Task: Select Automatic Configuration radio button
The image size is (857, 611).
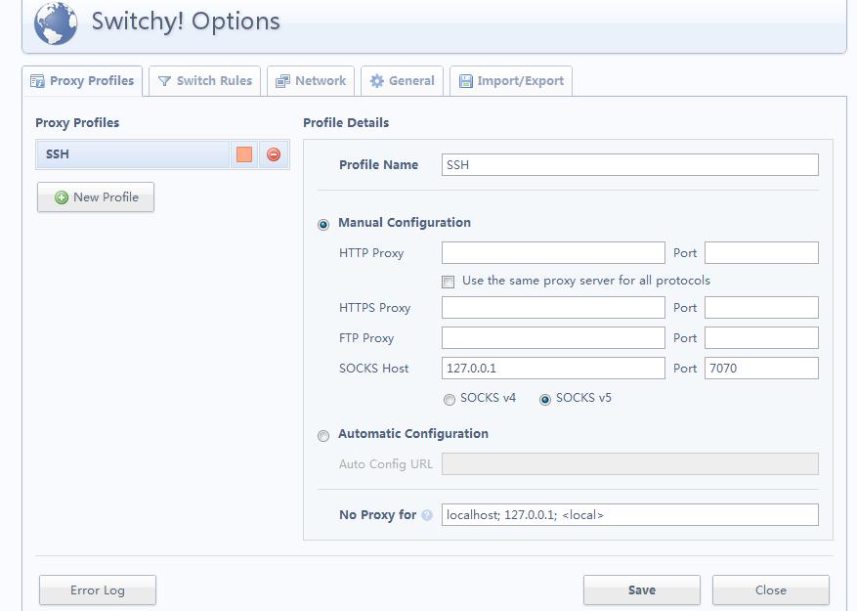Action: click(323, 435)
